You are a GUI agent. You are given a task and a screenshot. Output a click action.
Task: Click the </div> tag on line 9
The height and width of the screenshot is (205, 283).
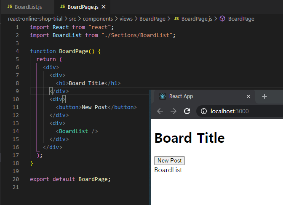pyautogui.click(x=59, y=91)
